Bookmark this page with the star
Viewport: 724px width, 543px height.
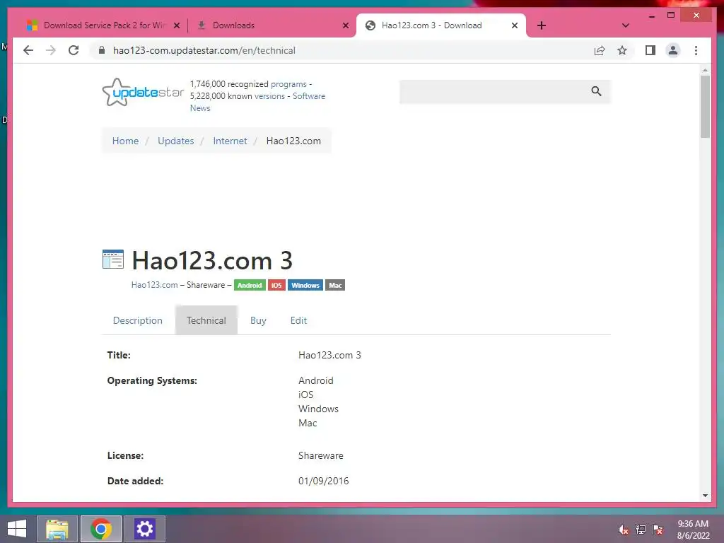[622, 50]
